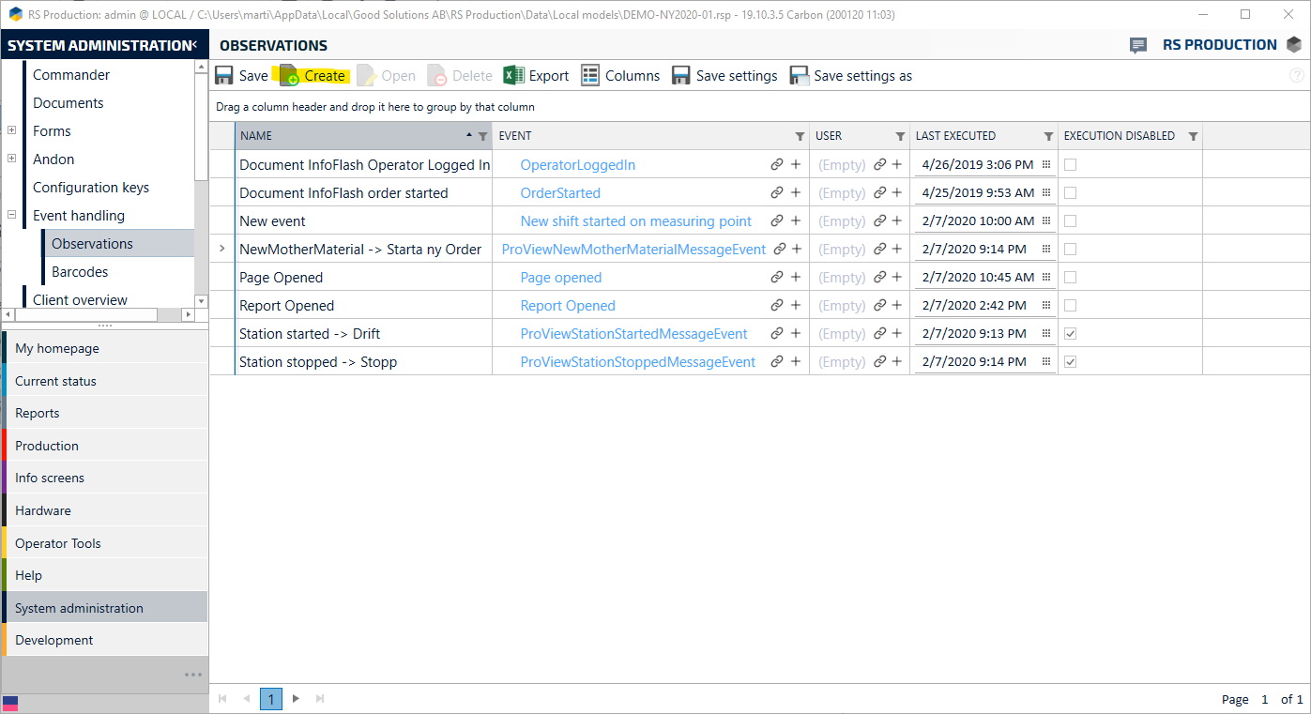Collapse the Event handling tree node

coord(11,216)
